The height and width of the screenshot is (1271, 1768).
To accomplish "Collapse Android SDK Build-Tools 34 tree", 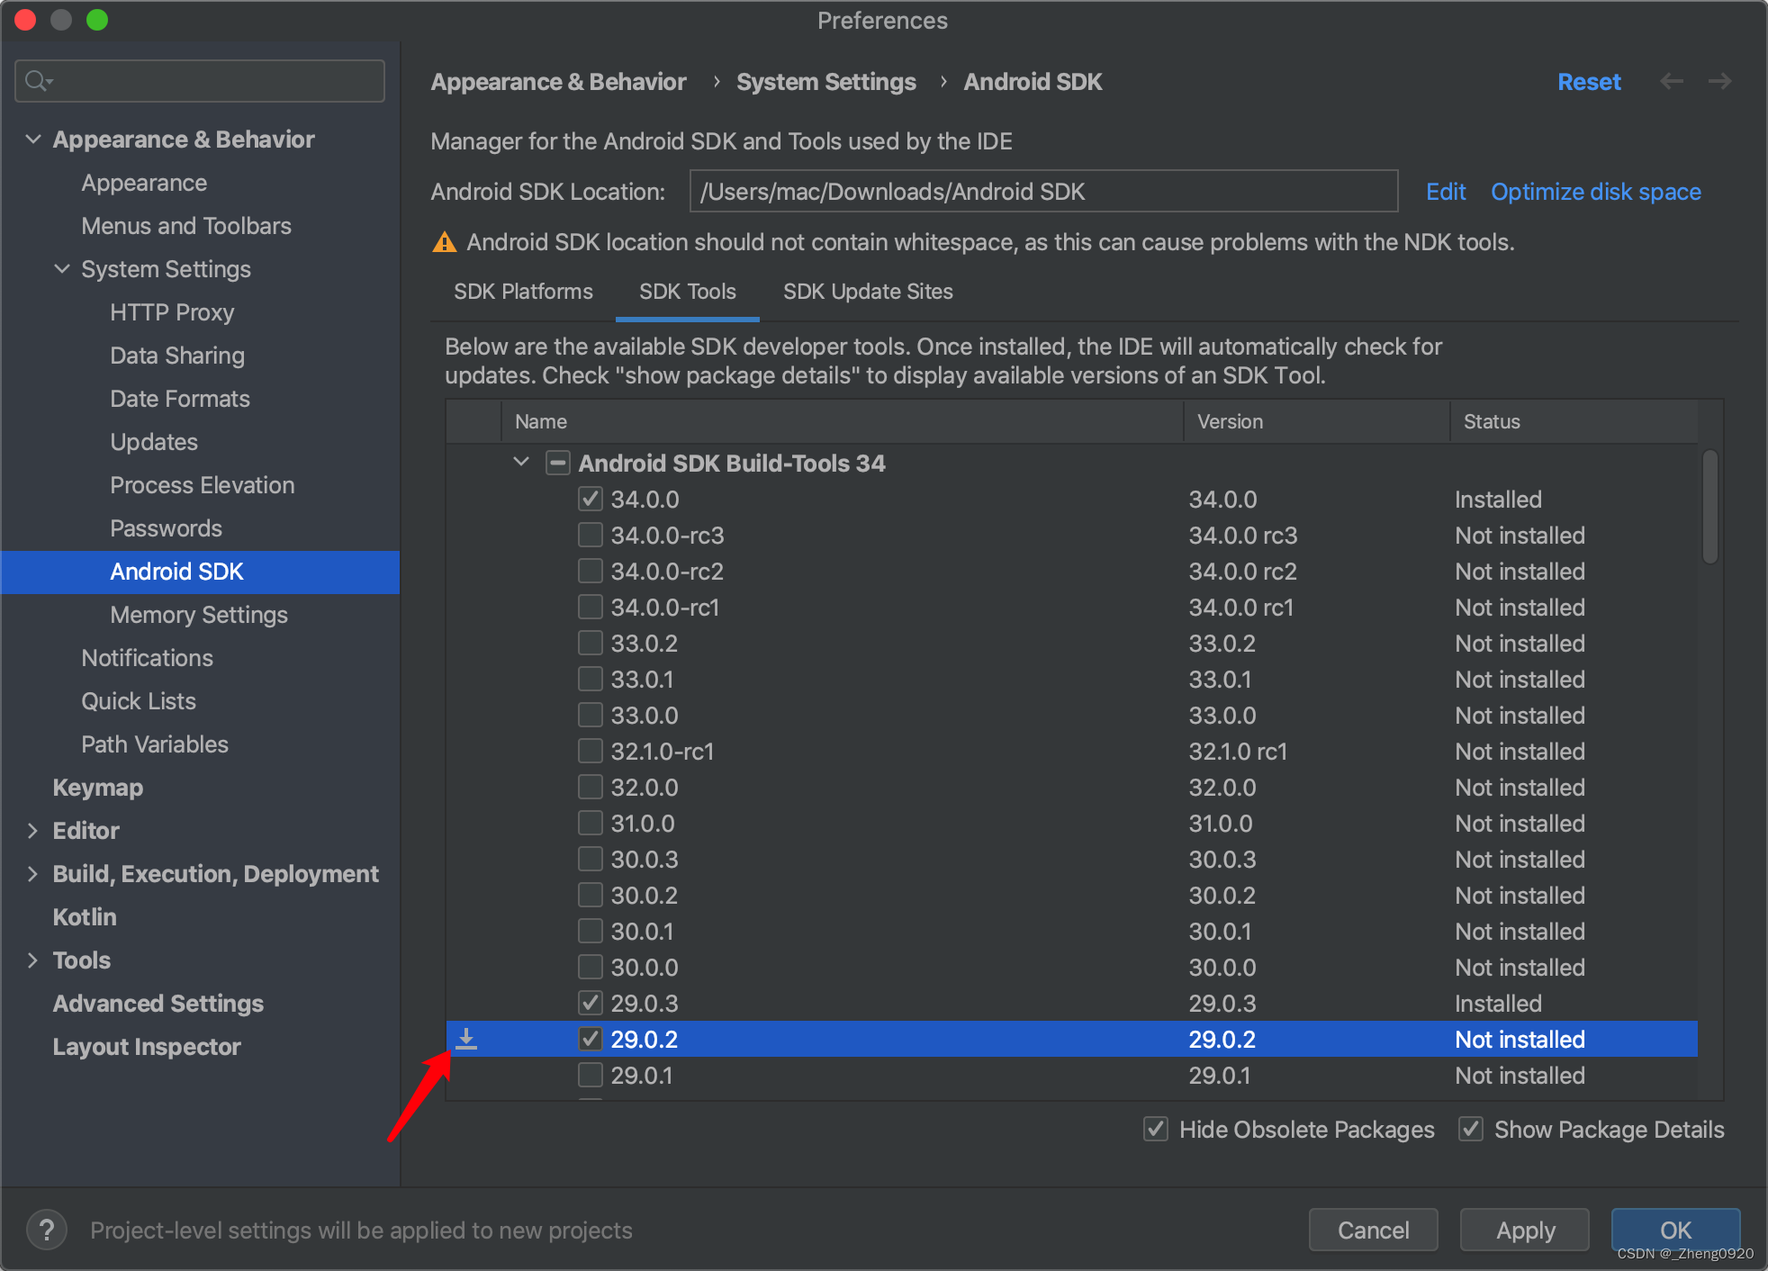I will coord(521,462).
